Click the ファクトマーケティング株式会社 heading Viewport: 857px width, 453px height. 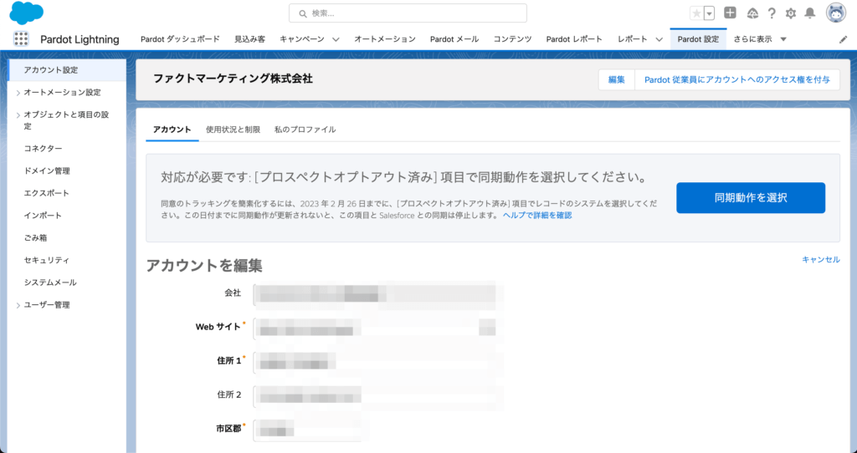click(233, 79)
